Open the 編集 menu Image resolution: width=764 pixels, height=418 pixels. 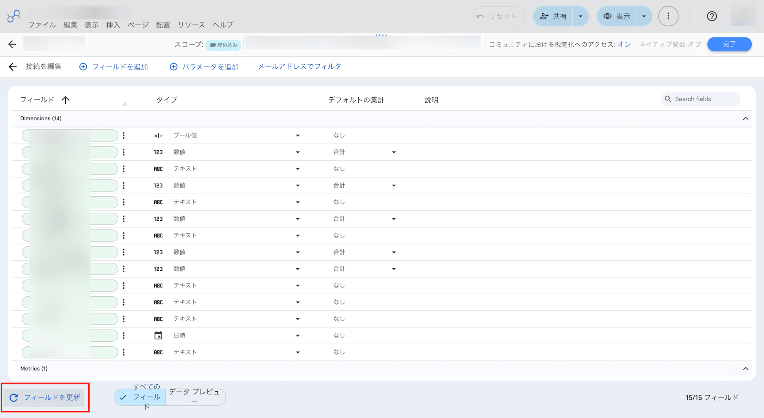(70, 25)
